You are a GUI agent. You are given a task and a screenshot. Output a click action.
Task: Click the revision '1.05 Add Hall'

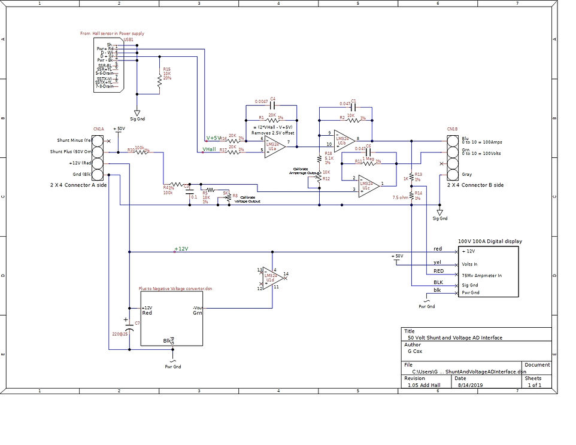coord(424,385)
